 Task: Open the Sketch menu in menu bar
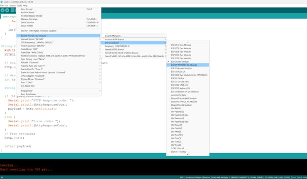pos(12,6)
